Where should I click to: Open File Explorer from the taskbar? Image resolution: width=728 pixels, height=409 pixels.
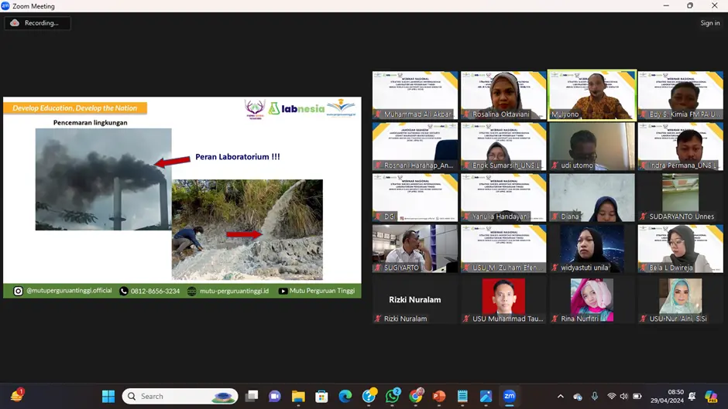coord(298,396)
